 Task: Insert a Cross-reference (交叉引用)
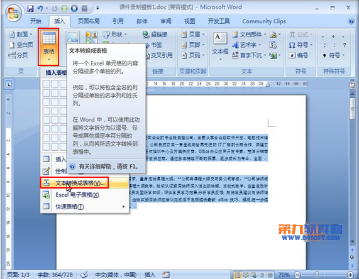coord(159,55)
